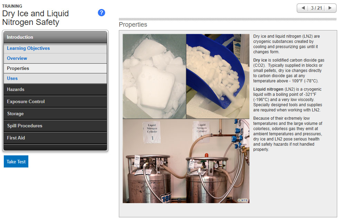The image size is (341, 218).
Task: Open the Overview page
Action: click(x=17, y=58)
